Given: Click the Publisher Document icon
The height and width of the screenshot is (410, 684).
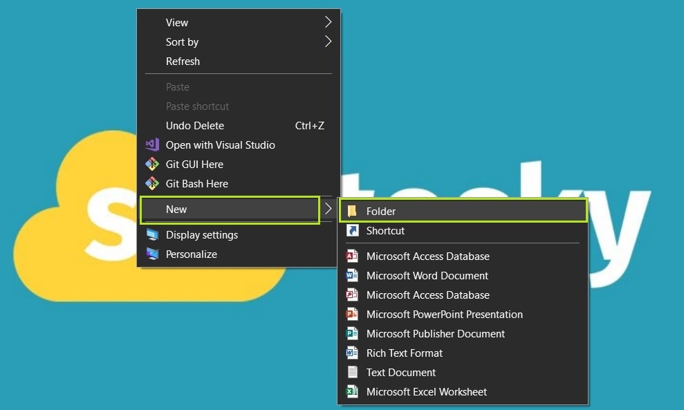Looking at the screenshot, I should 352,333.
